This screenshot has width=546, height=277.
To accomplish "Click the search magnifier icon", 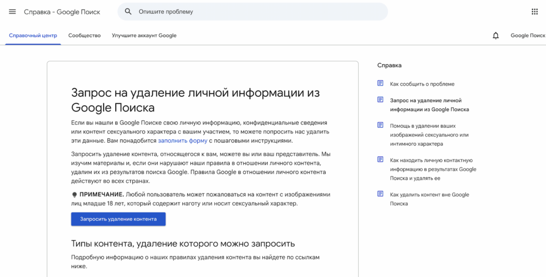I will [128, 12].
